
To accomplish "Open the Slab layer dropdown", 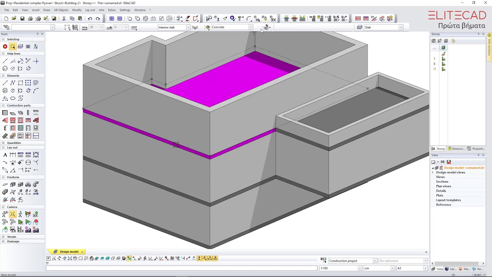I will click(401, 27).
